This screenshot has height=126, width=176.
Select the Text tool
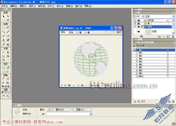(x=8, y=56)
